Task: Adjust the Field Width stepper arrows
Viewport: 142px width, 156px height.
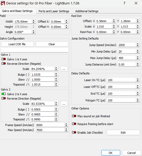Action: coord(34,21)
